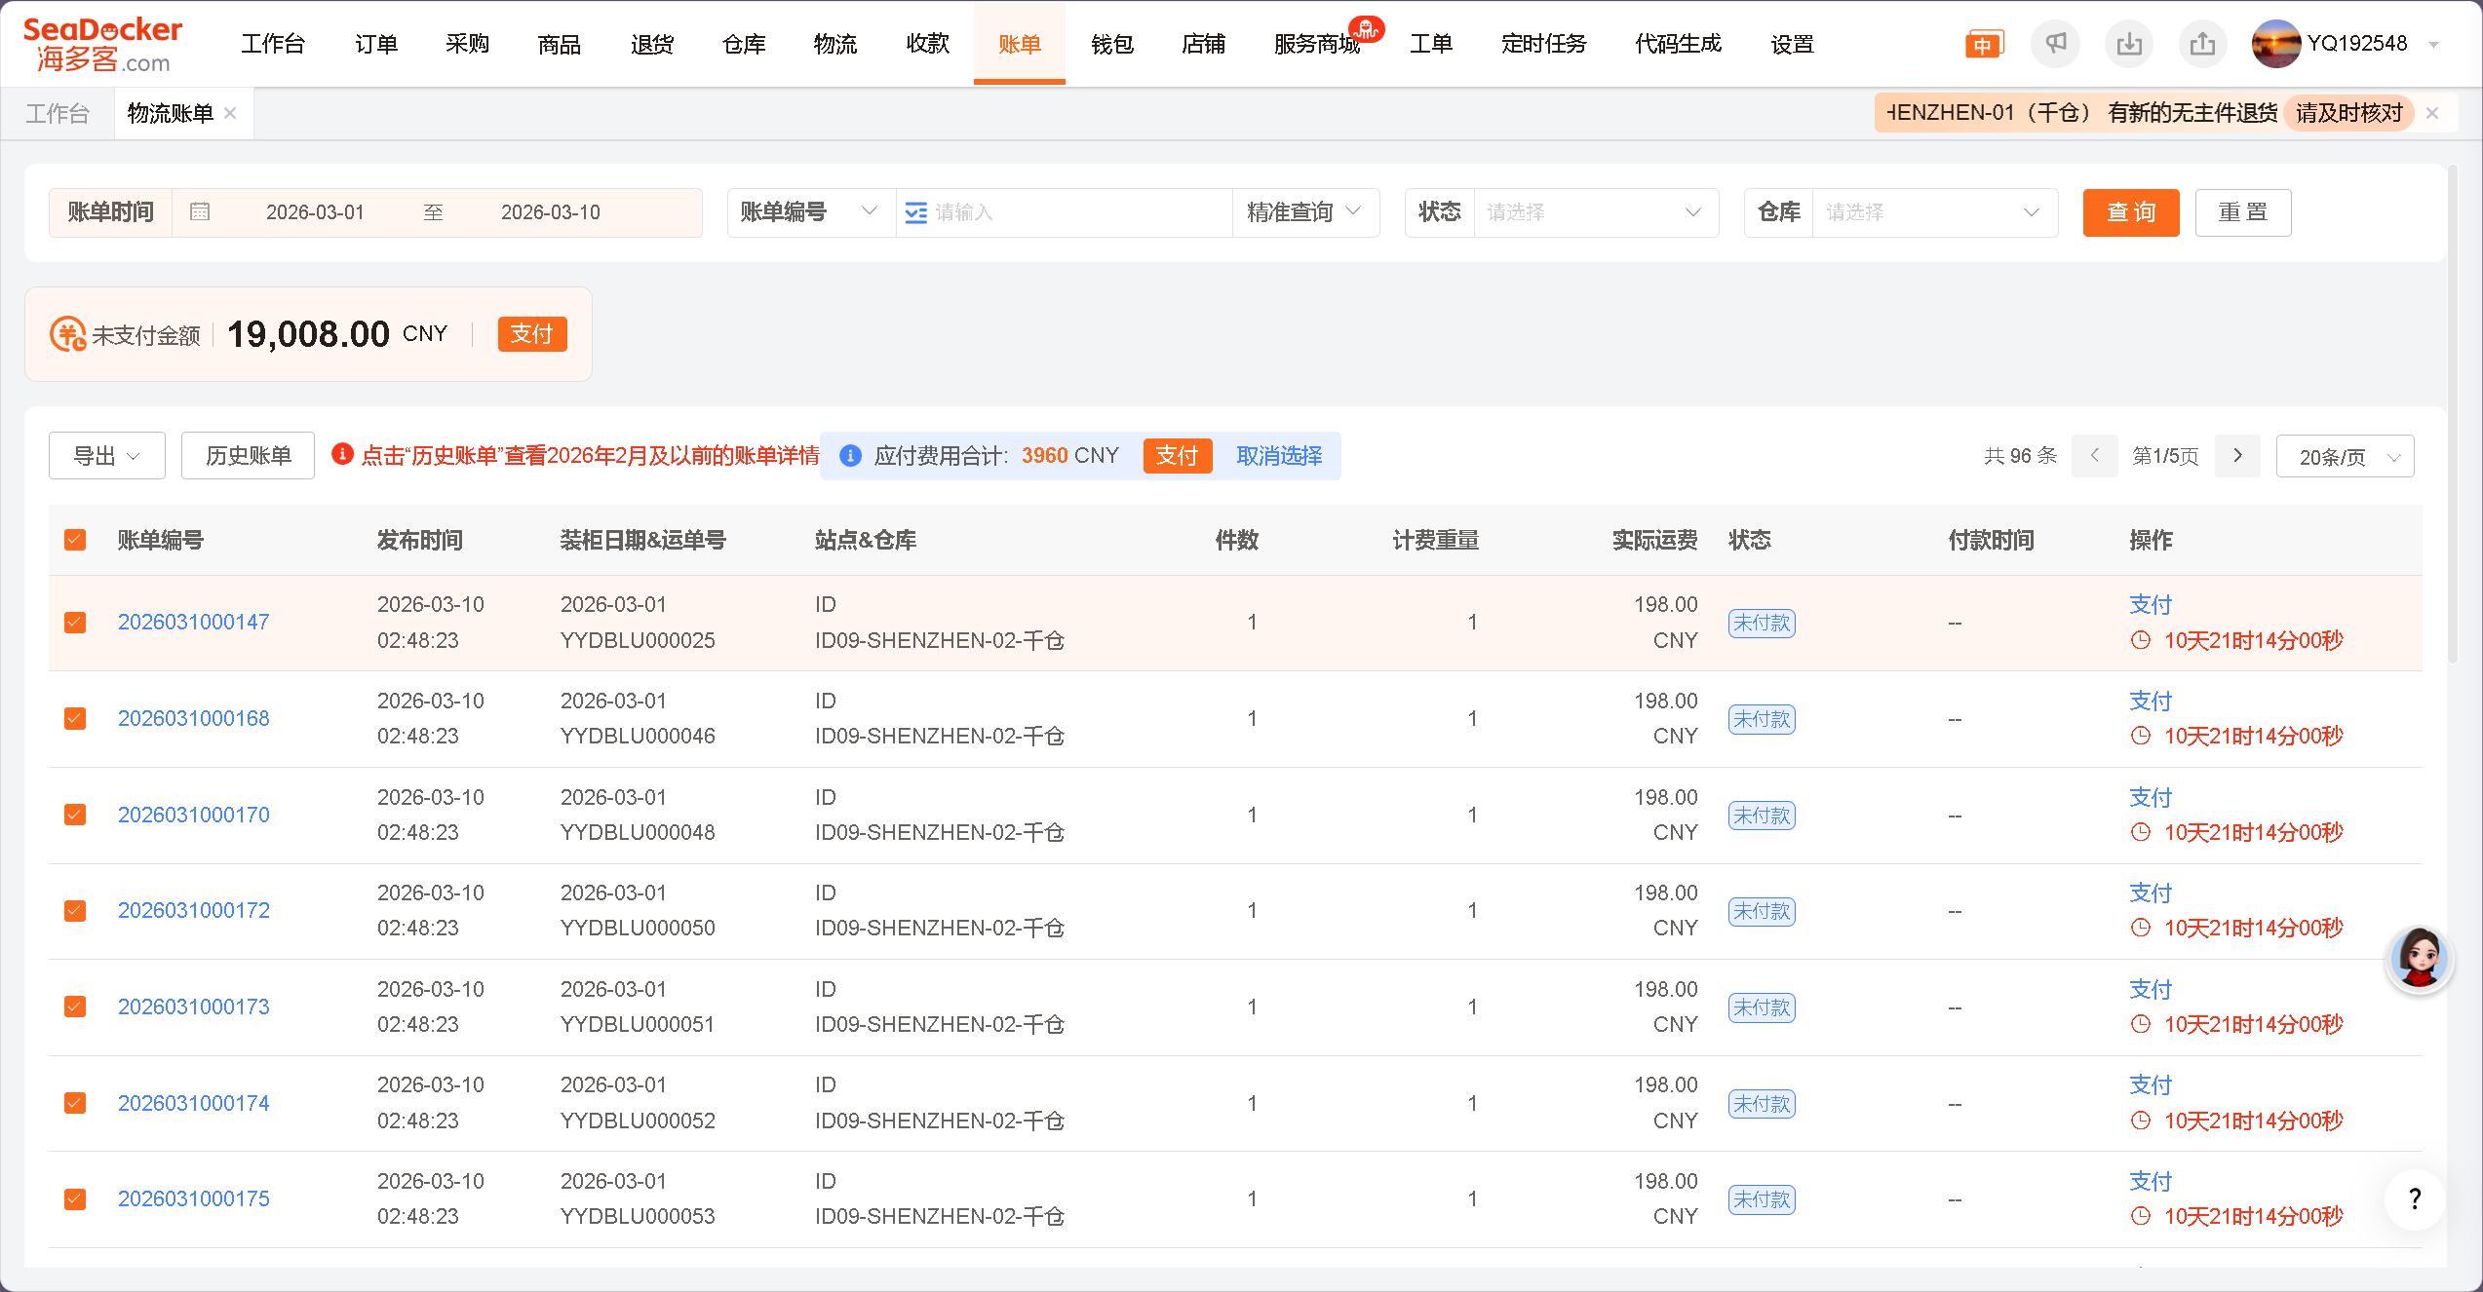Viewport: 2483px width, 1292px height.
Task: Click the language switch 中 icon
Action: [1983, 45]
